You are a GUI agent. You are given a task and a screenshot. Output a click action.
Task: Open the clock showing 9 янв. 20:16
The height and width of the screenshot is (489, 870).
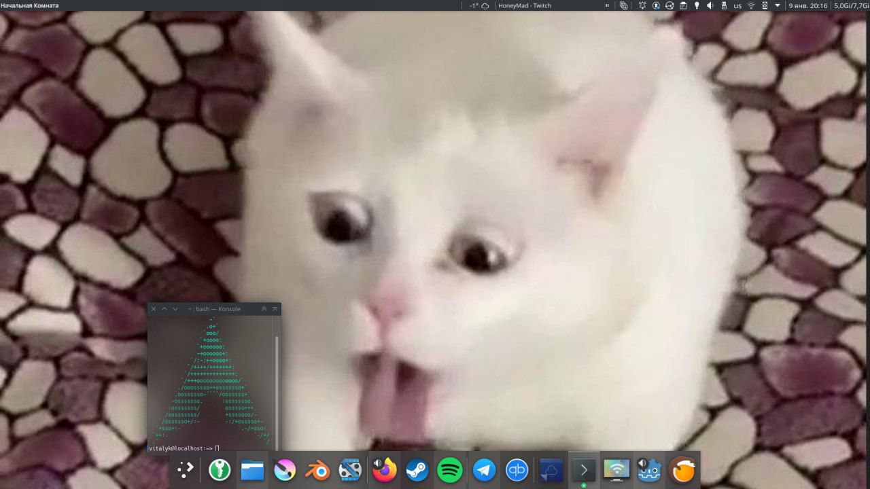808,5
